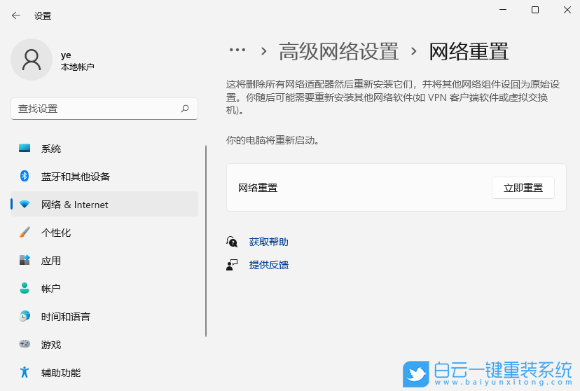This screenshot has height=391, width=580.
Task: Click the search magnifier icon
Action: point(185,109)
